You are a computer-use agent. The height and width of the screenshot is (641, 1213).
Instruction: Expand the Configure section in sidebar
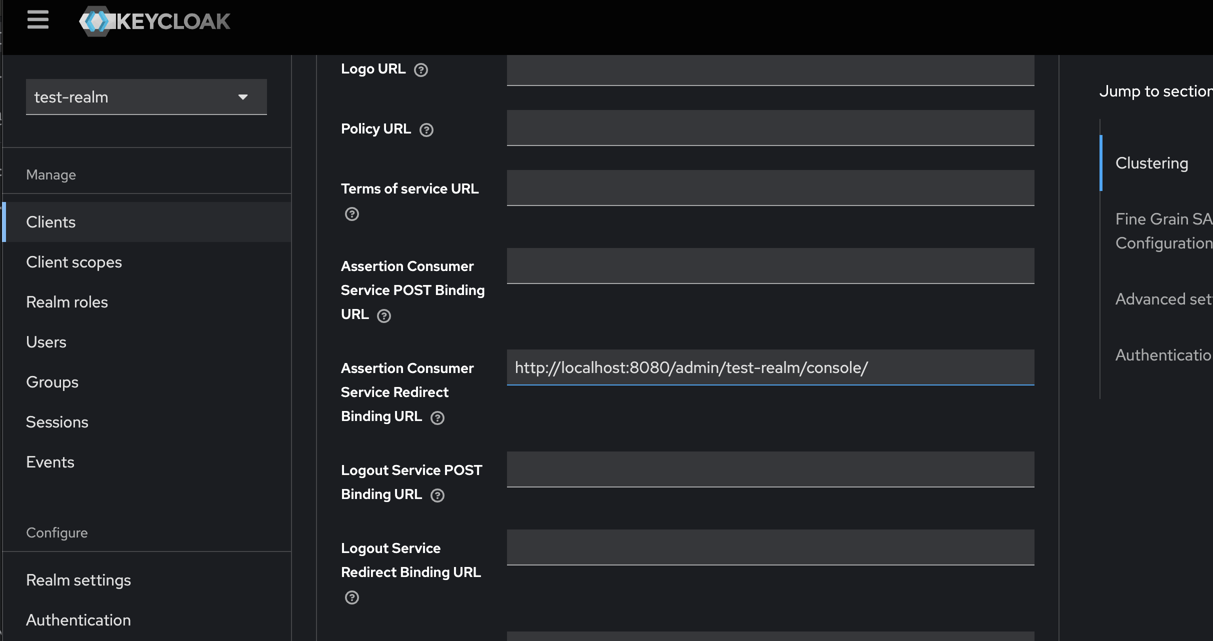(x=57, y=532)
